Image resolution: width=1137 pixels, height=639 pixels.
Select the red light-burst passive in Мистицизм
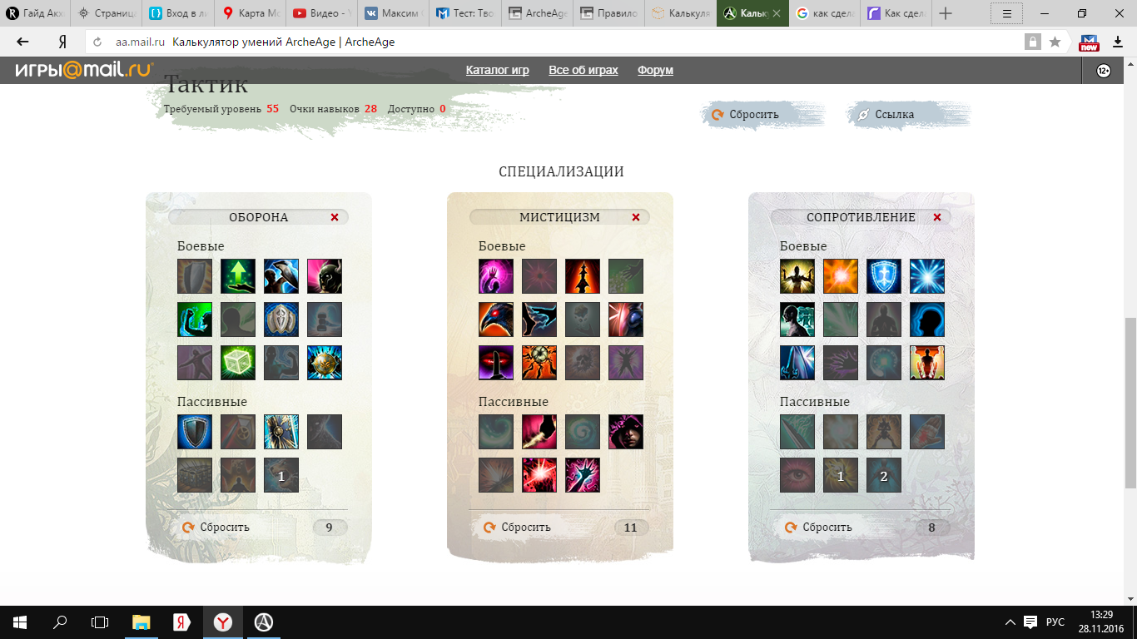(539, 475)
